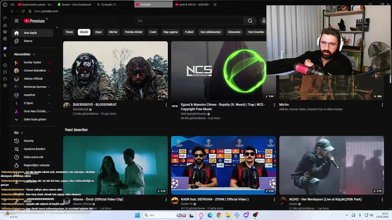Viewport: 392px width, 220px height.
Task: Select the Pembe diziler filter chip
Action: tap(134, 32)
